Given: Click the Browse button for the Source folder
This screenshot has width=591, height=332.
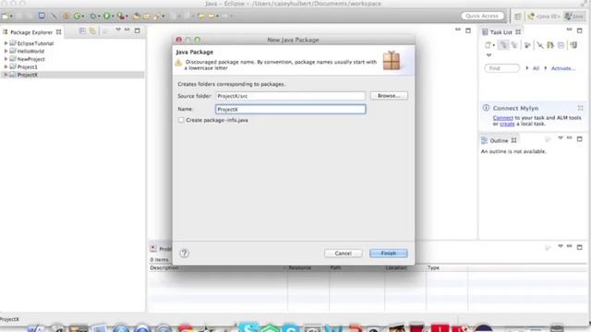Looking at the screenshot, I should (x=389, y=96).
